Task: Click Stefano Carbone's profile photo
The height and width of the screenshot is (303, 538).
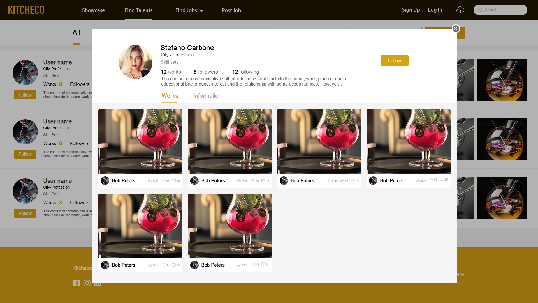Action: (x=136, y=62)
